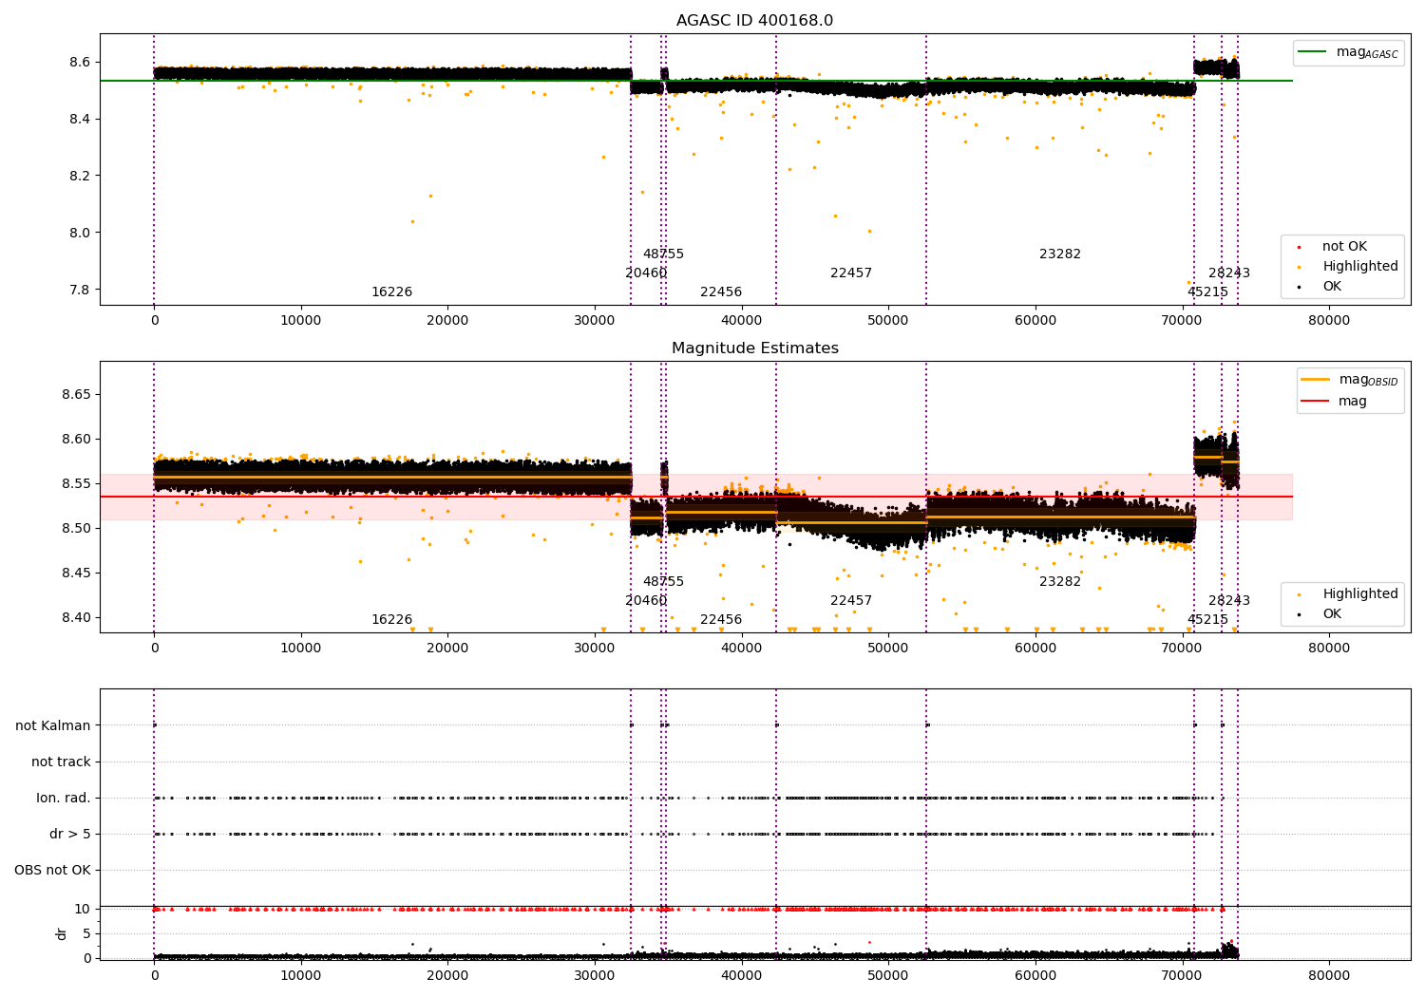Click the 60000 x-axis tick of bottom plot
This screenshot has height=997, width=1425.
[1035, 976]
